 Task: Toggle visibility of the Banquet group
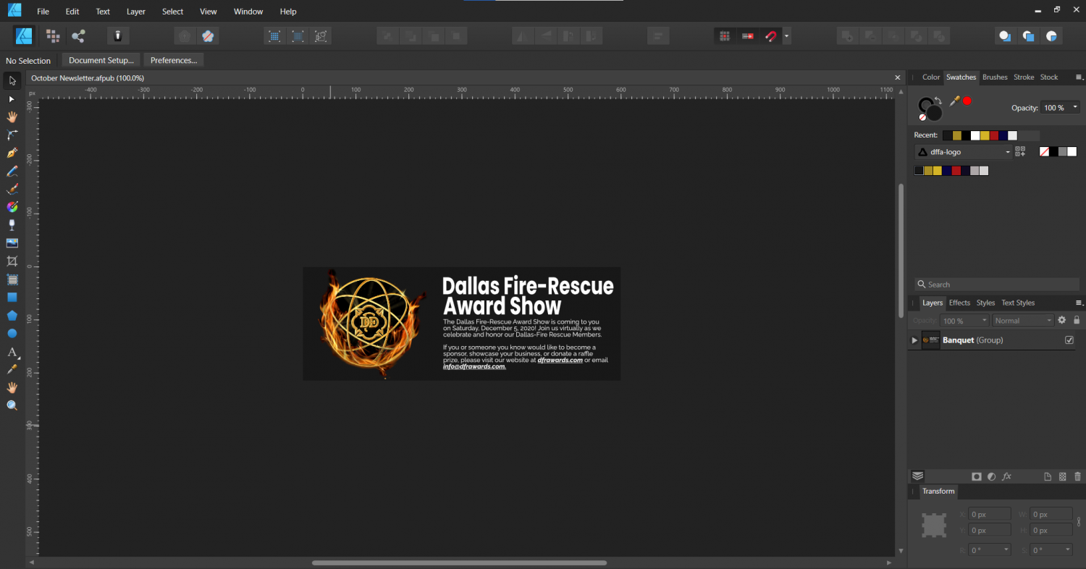tap(1069, 340)
